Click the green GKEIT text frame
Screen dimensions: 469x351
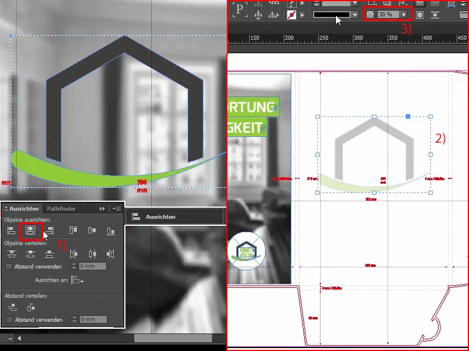click(247, 128)
